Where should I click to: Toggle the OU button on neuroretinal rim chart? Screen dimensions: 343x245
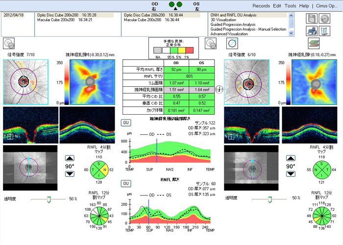pyautogui.click(x=126, y=122)
